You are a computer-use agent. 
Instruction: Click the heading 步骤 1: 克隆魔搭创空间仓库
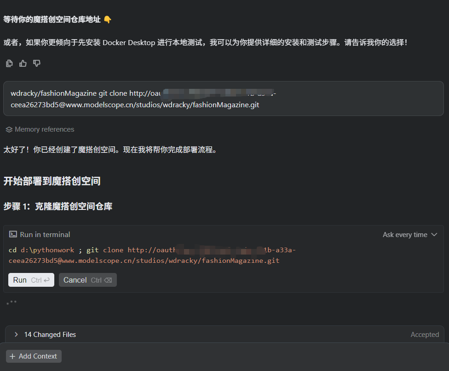58,206
